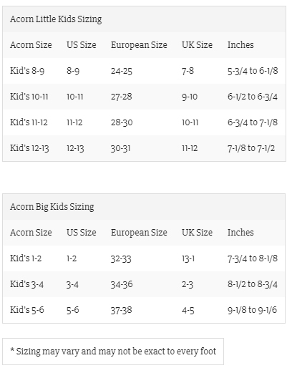This screenshot has height=368, width=287.
Task: Select the Kid's 3-4 row label
Action: pos(27,284)
